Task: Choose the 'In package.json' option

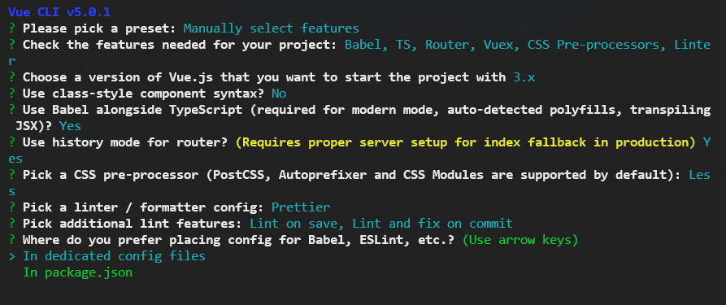Action: [x=78, y=272]
